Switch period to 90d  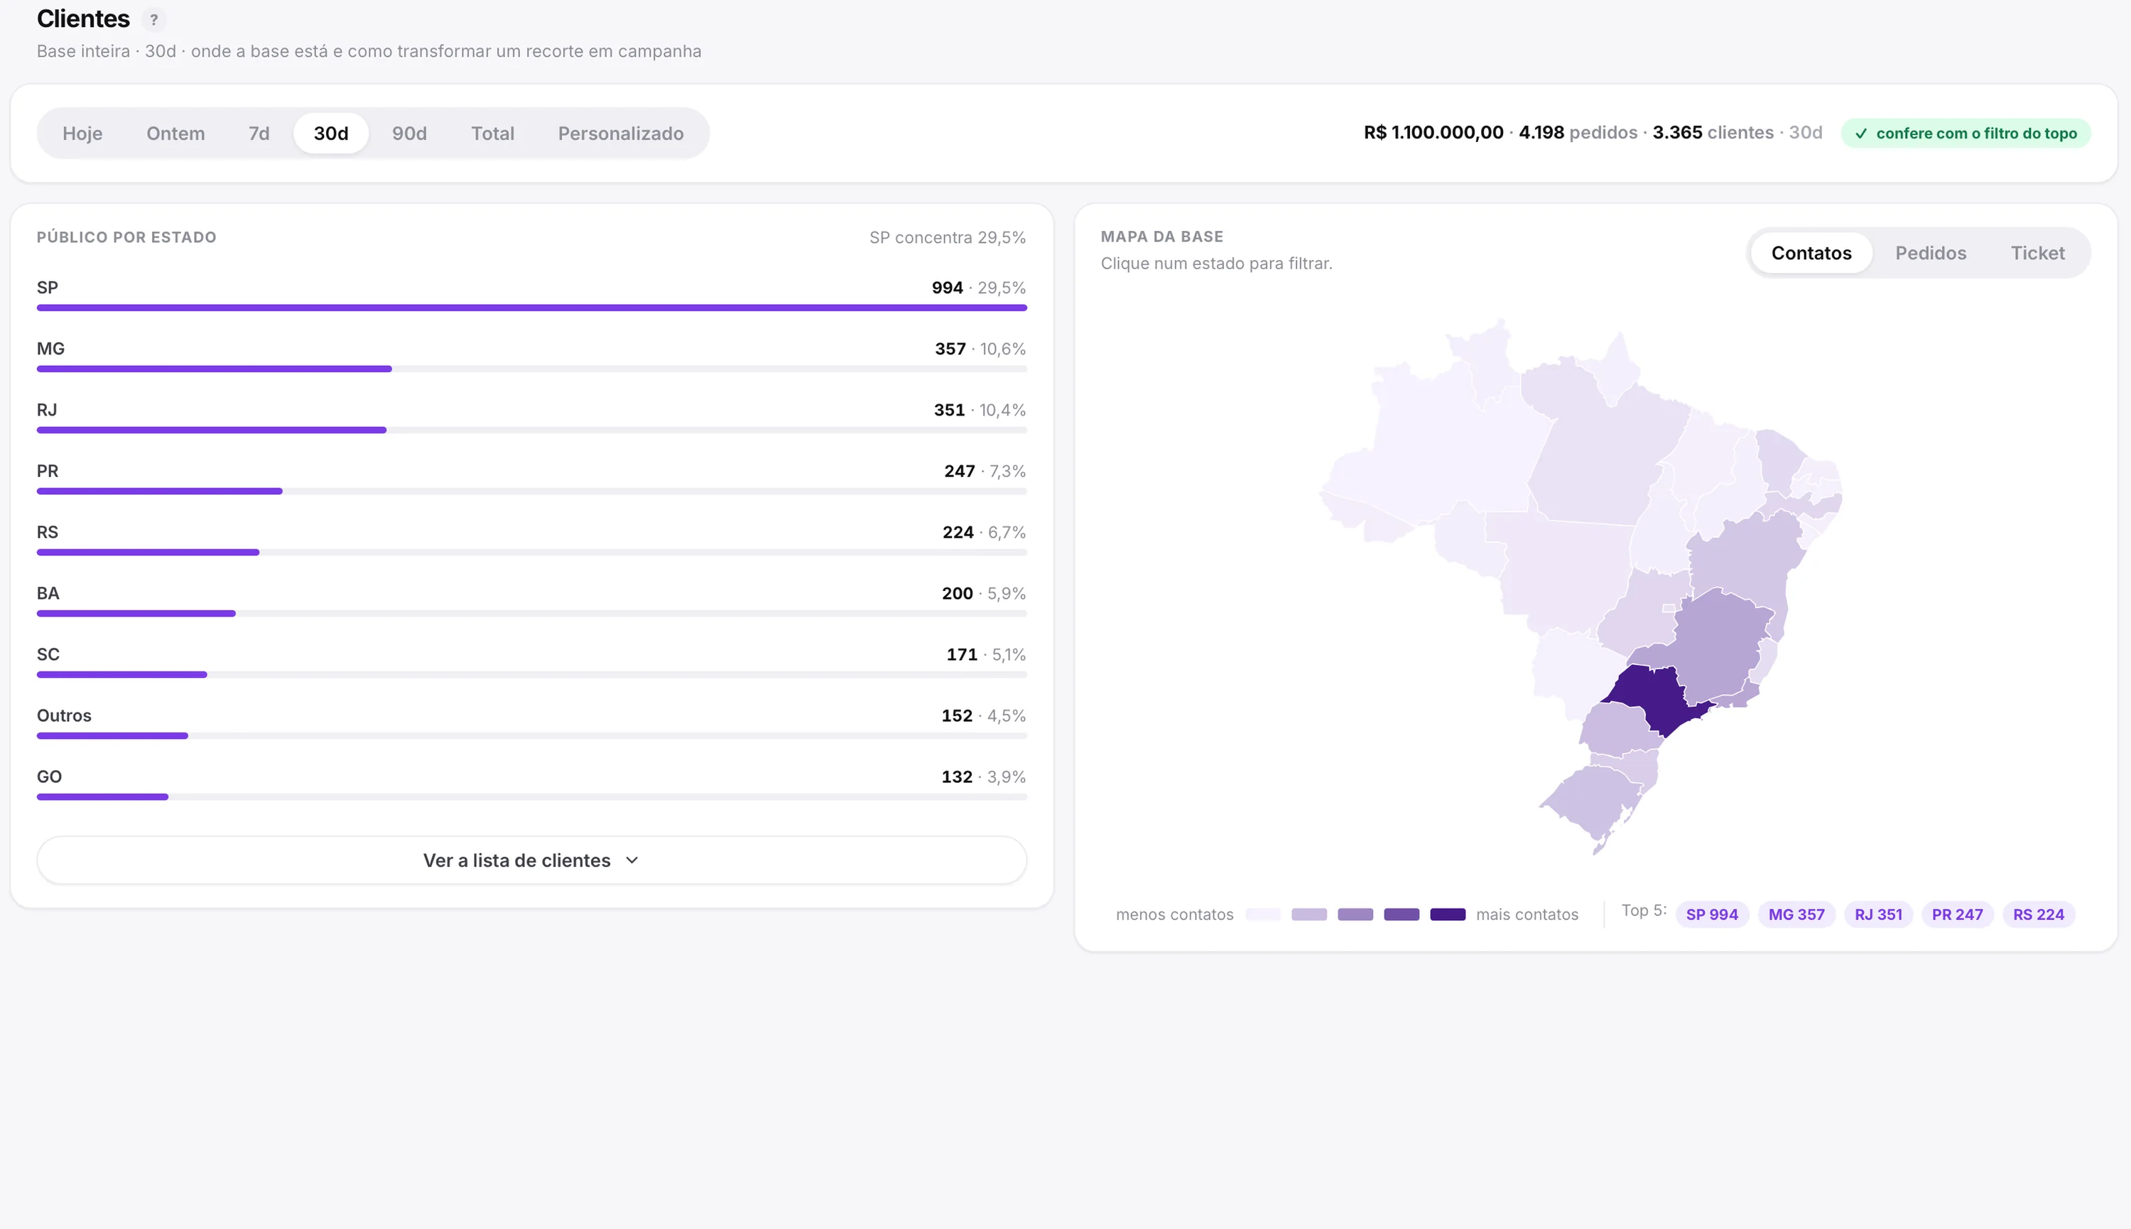[x=409, y=134]
